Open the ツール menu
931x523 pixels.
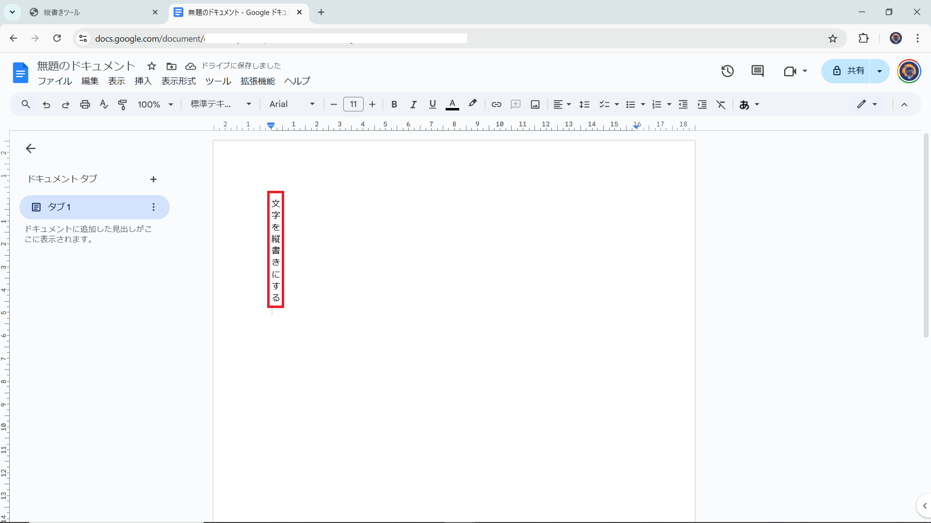click(218, 81)
